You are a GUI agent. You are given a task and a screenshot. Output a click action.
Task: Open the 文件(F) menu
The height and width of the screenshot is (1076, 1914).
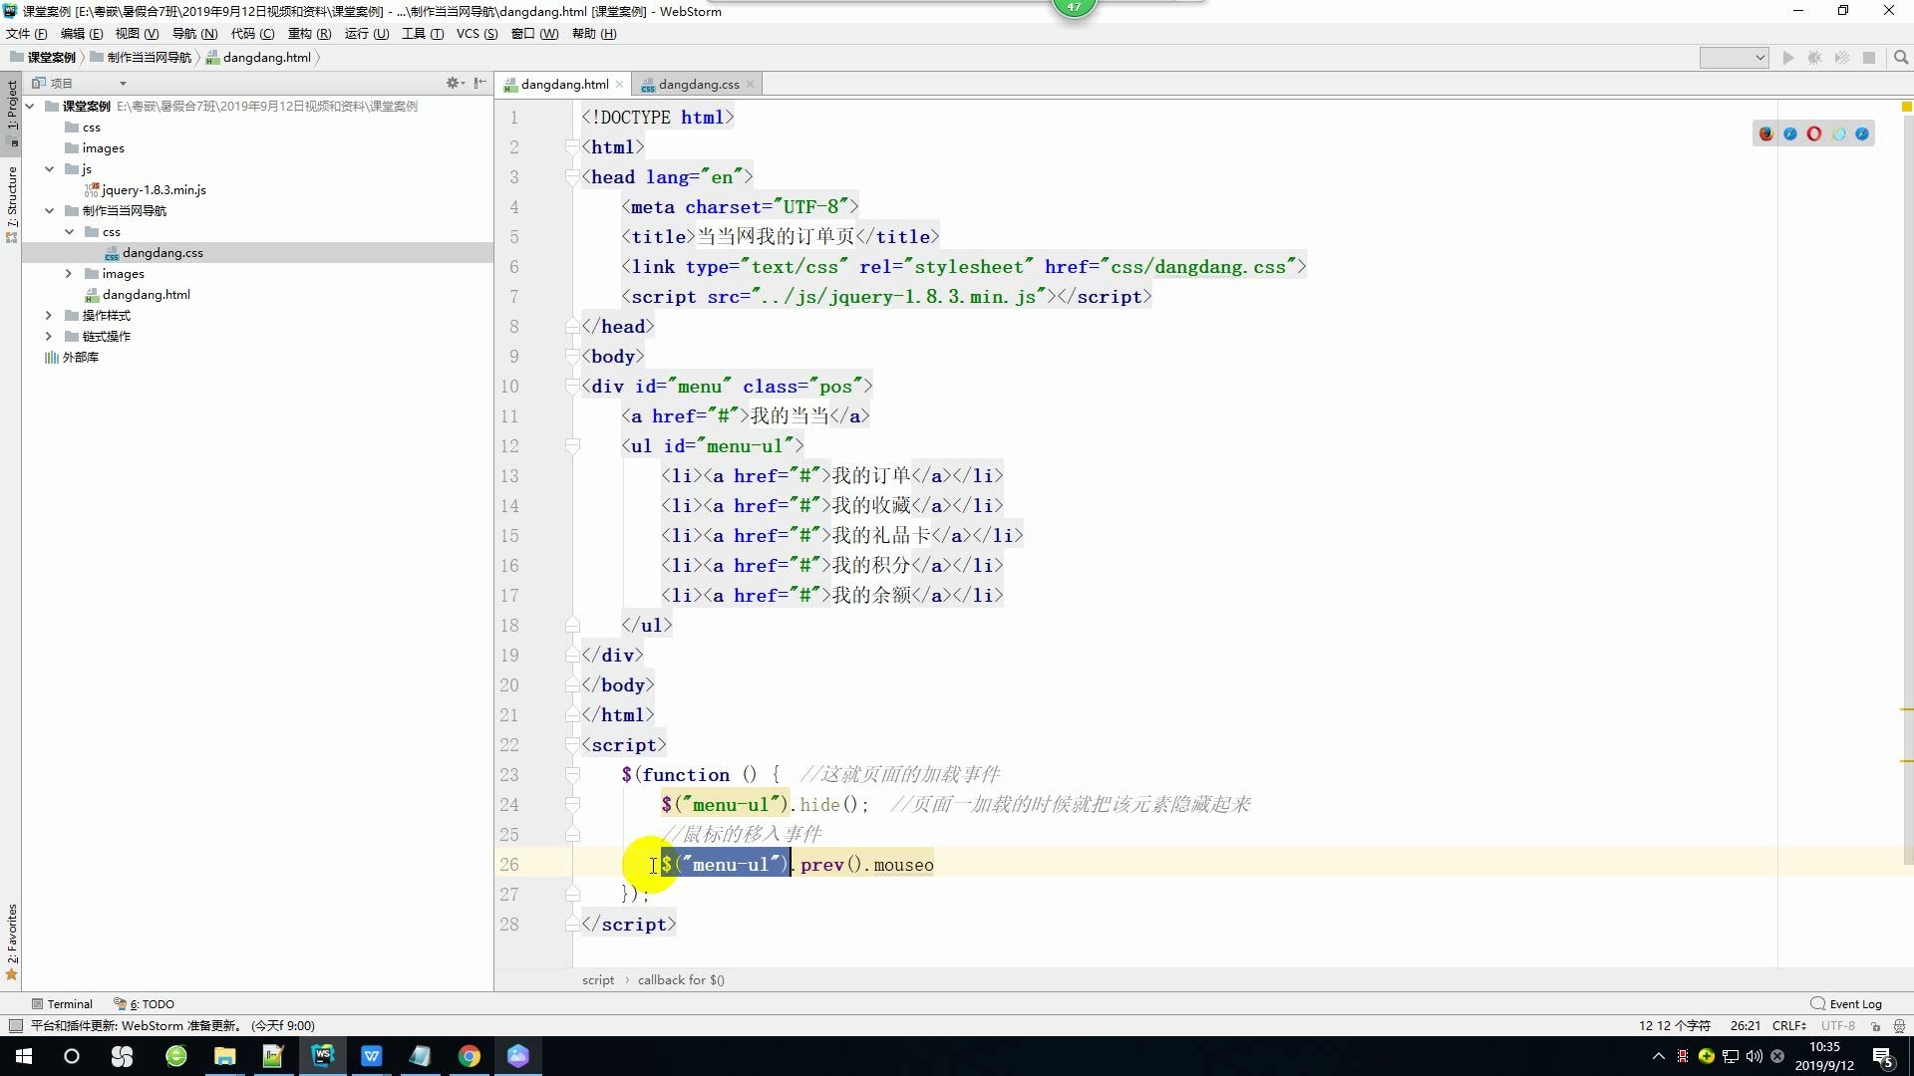coord(27,34)
